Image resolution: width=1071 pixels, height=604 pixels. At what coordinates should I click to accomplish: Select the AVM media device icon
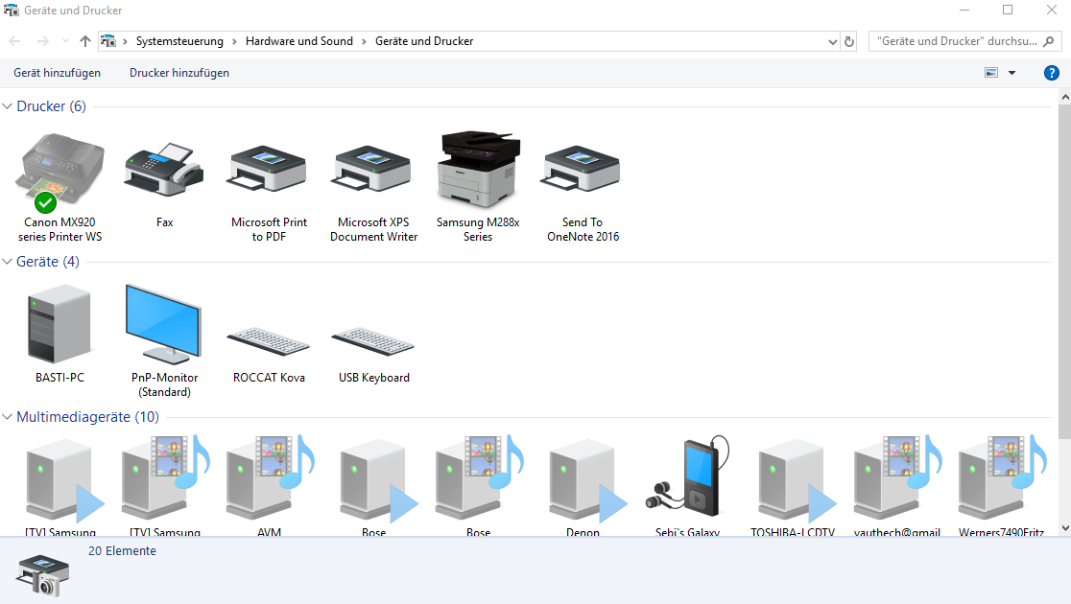tap(271, 477)
